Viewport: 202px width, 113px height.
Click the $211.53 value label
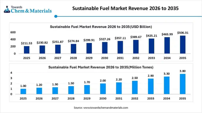pyautogui.click(x=27, y=43)
